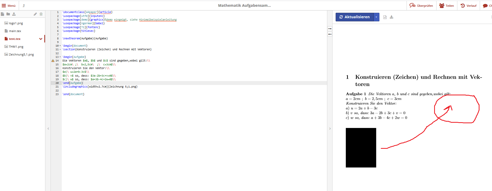Screen dimensions: 492x191
Task: Click the warning icon on line 14
Action: pos(53,61)
